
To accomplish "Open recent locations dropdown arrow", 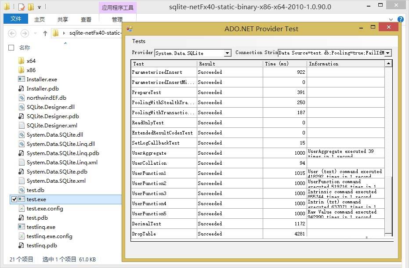I will coord(36,33).
